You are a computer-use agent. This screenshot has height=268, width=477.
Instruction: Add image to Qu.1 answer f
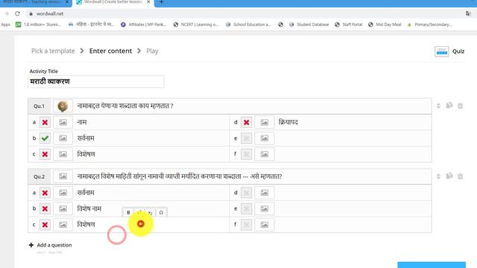(264, 154)
